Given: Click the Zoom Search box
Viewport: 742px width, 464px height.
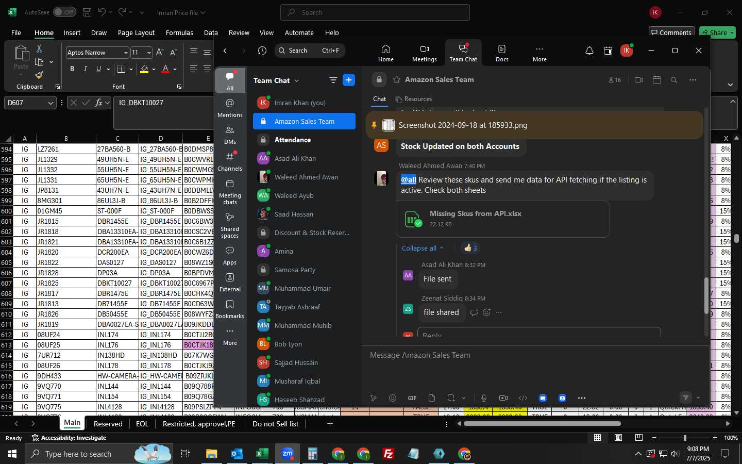Looking at the screenshot, I should coord(310,51).
